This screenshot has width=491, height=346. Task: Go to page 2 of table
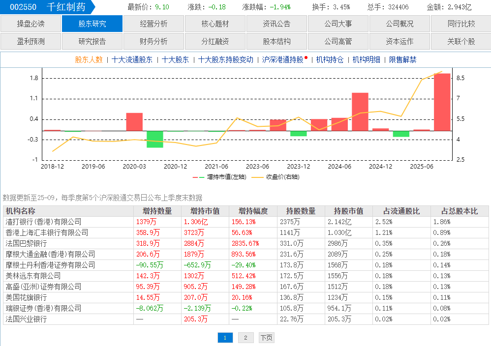point(245,338)
